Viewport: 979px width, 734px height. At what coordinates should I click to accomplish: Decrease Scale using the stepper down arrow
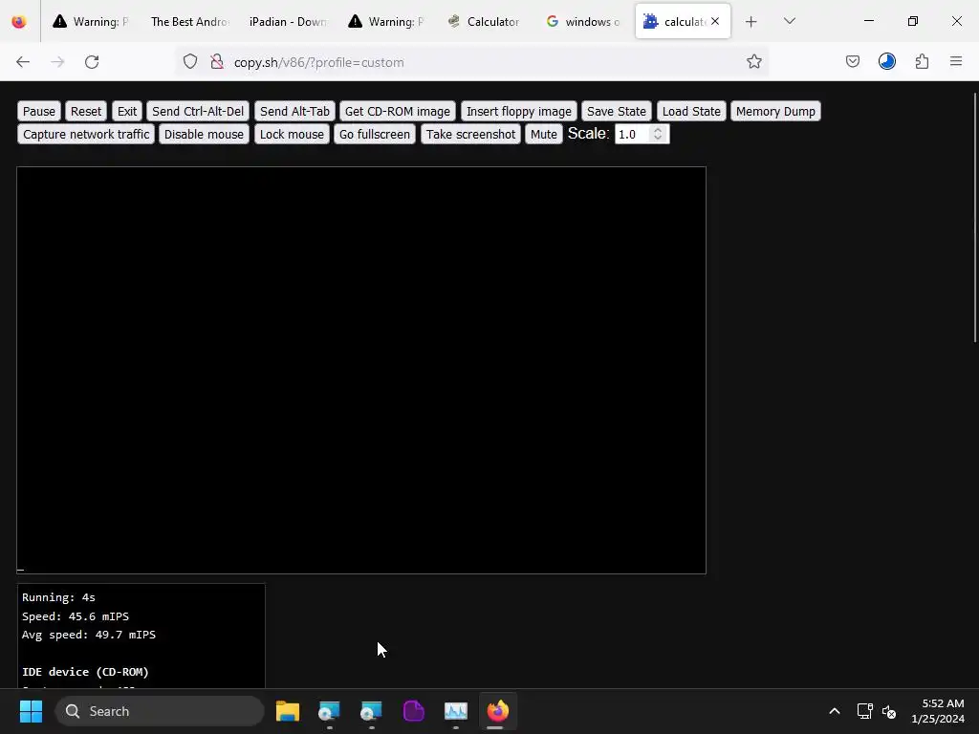point(658,138)
